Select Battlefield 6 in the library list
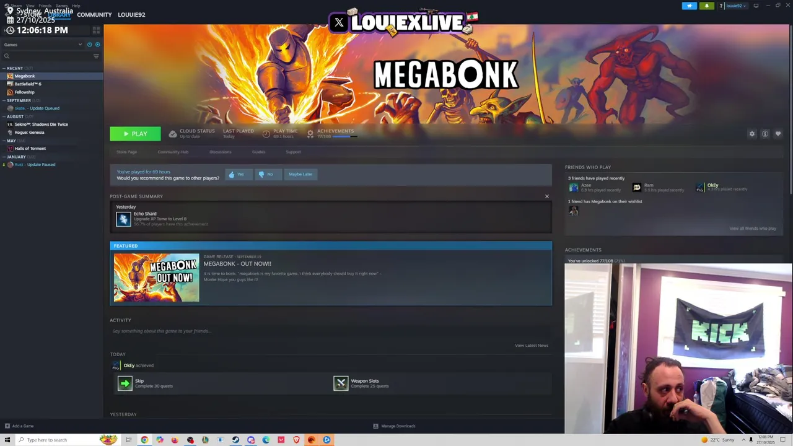The width and height of the screenshot is (793, 446). [x=51, y=84]
